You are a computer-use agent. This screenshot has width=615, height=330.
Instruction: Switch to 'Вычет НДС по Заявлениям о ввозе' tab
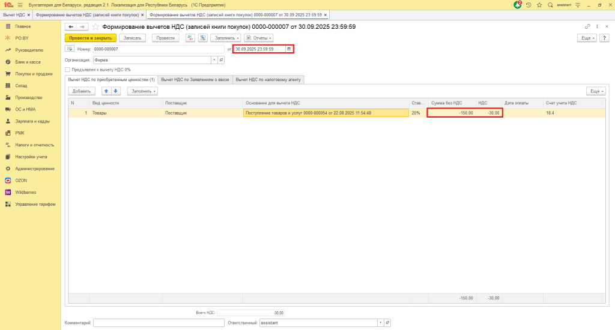(195, 79)
